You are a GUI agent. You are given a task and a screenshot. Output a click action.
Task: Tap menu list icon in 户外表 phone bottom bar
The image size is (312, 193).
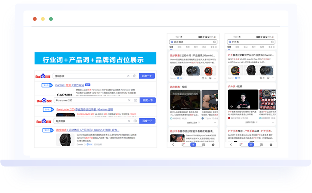241,145
